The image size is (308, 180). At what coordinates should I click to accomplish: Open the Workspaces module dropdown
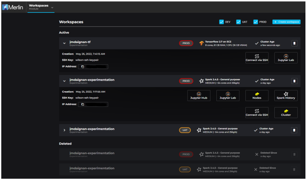[x=52, y=7]
